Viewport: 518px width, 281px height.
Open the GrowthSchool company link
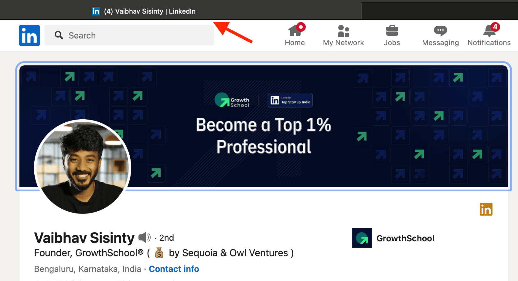click(x=405, y=238)
